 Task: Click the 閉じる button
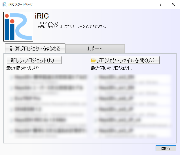tap(166, 149)
